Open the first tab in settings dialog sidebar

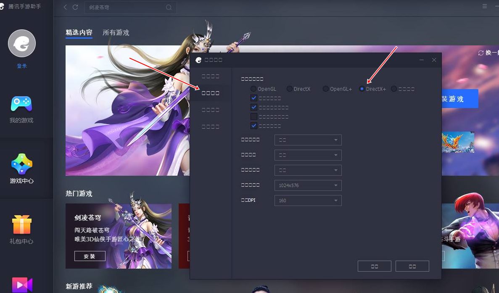[211, 76]
